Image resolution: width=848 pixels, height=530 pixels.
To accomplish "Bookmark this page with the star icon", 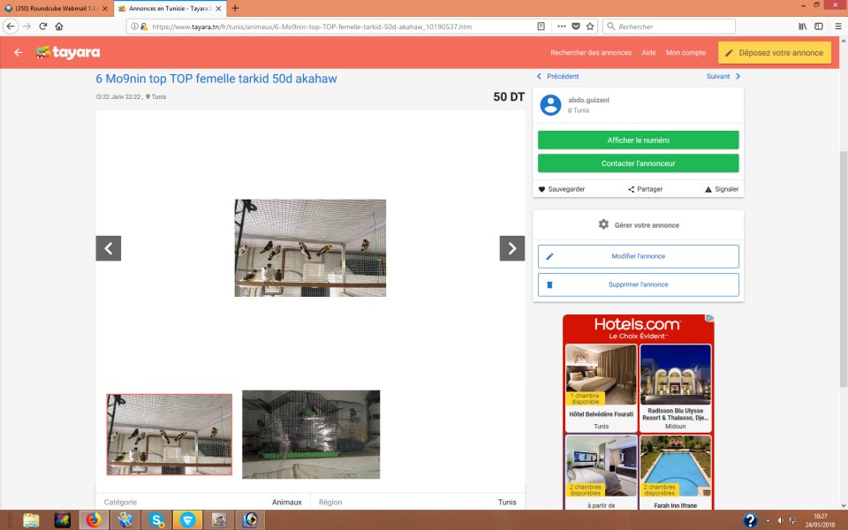I will click(590, 26).
